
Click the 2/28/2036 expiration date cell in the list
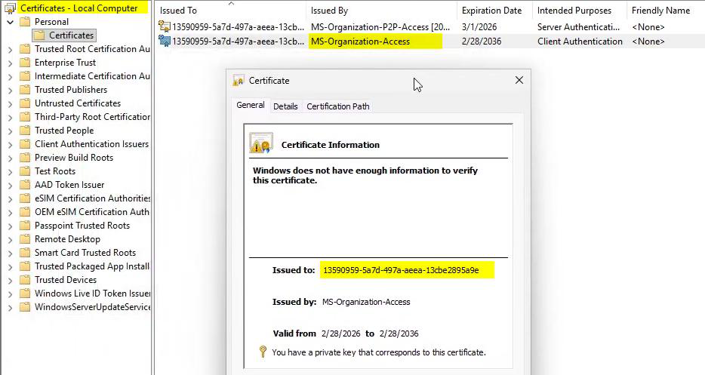pos(482,41)
